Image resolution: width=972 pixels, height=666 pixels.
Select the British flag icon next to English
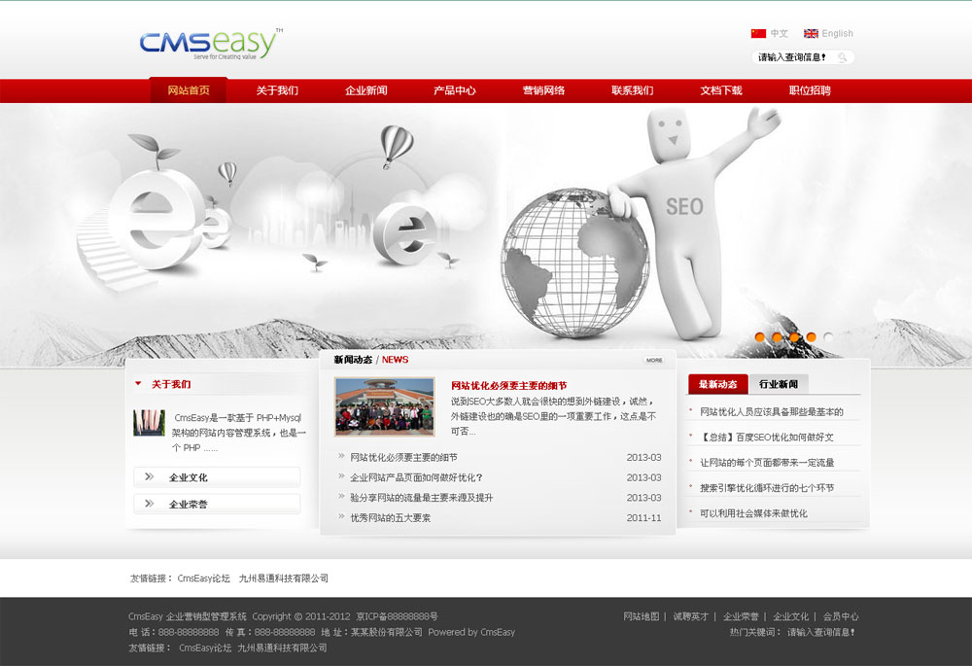[811, 32]
